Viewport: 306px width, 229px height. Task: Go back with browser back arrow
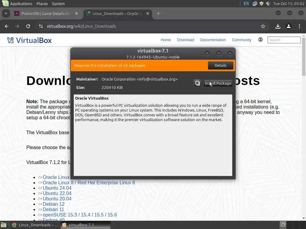click(7, 26)
